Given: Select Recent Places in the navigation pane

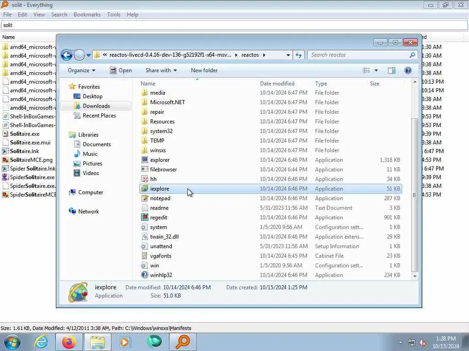Looking at the screenshot, I should [99, 116].
